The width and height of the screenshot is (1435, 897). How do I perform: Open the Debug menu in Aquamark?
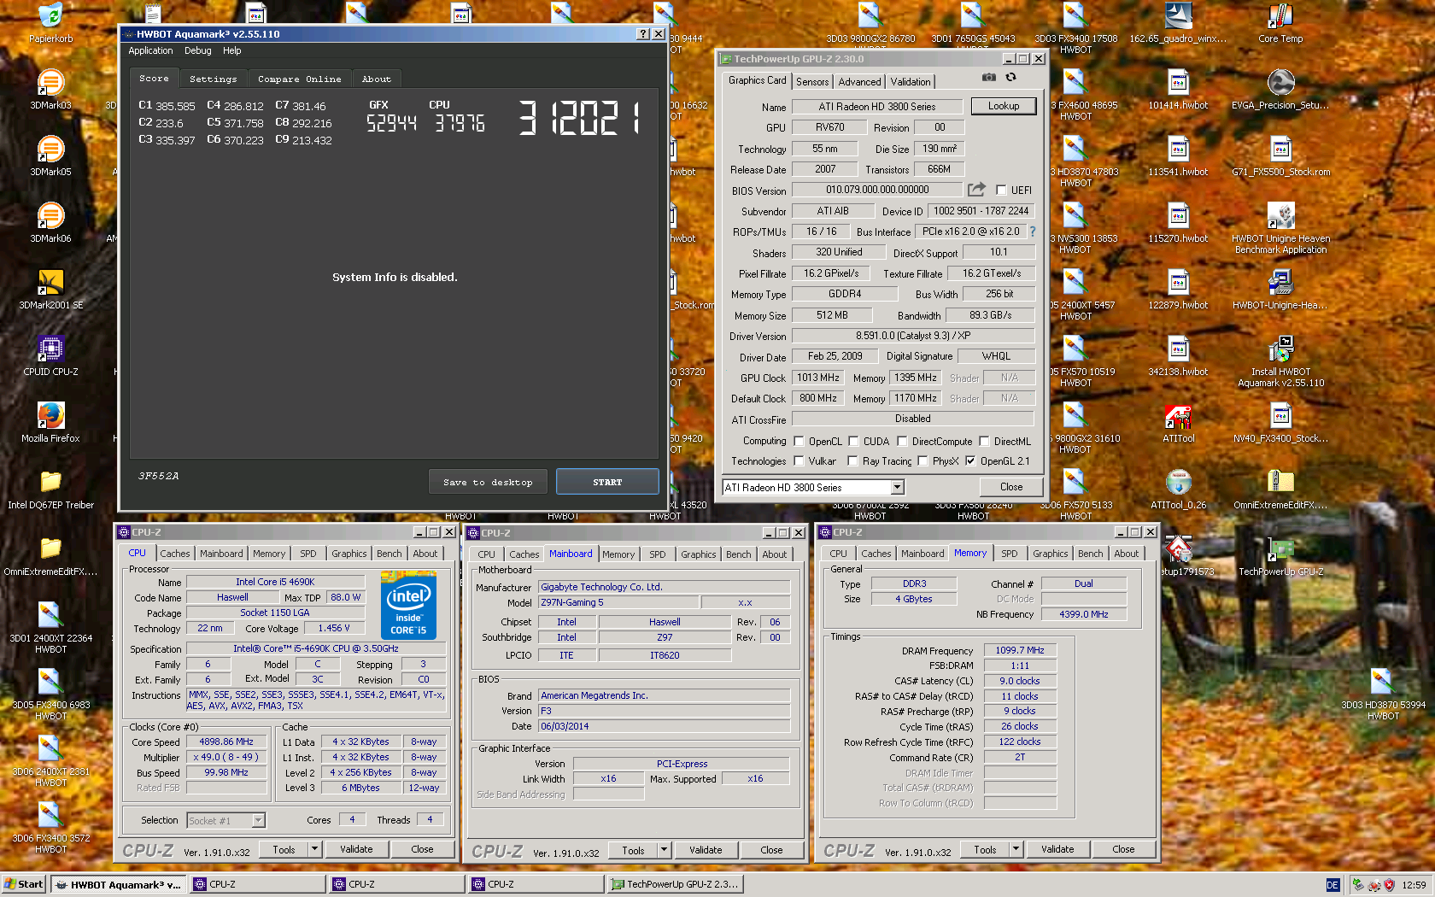pos(197,50)
